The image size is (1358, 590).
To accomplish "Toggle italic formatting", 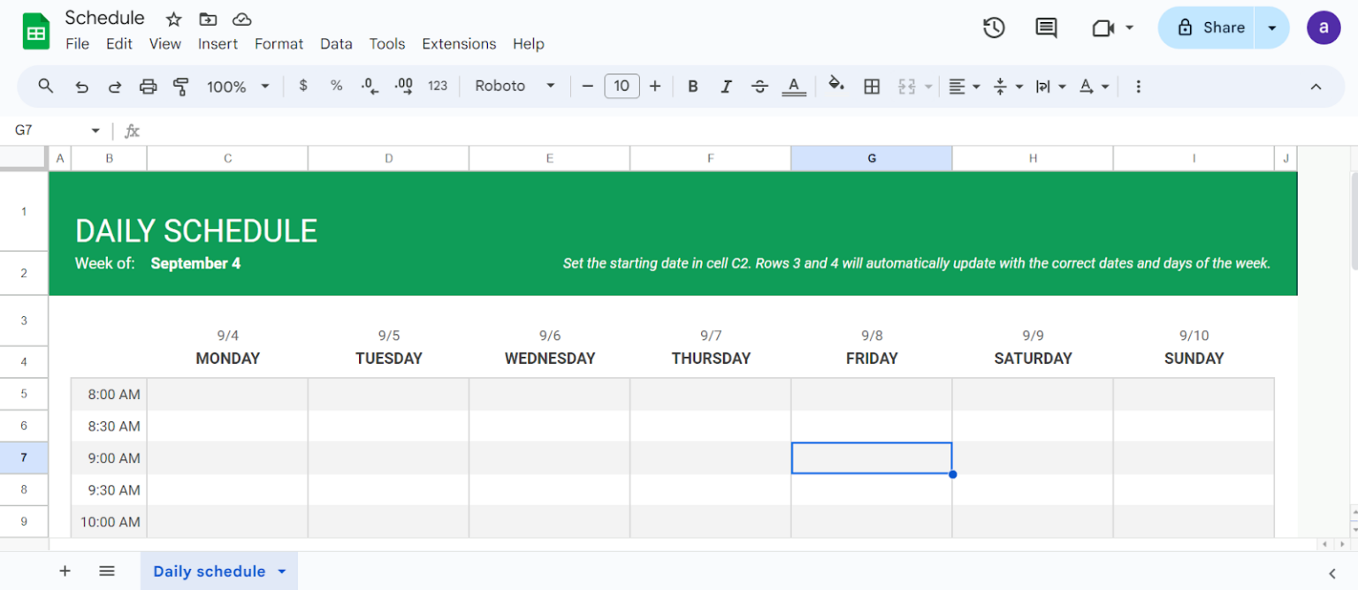I will pos(726,86).
